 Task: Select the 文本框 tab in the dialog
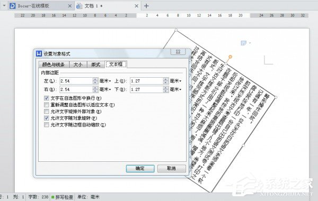(116, 64)
